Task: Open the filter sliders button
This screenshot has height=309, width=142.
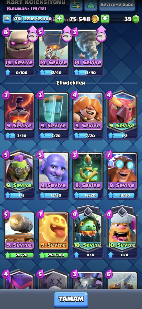Action: (76, 5)
